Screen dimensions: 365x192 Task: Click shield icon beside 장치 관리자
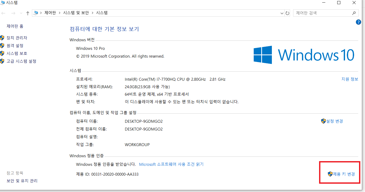click(x=2, y=38)
